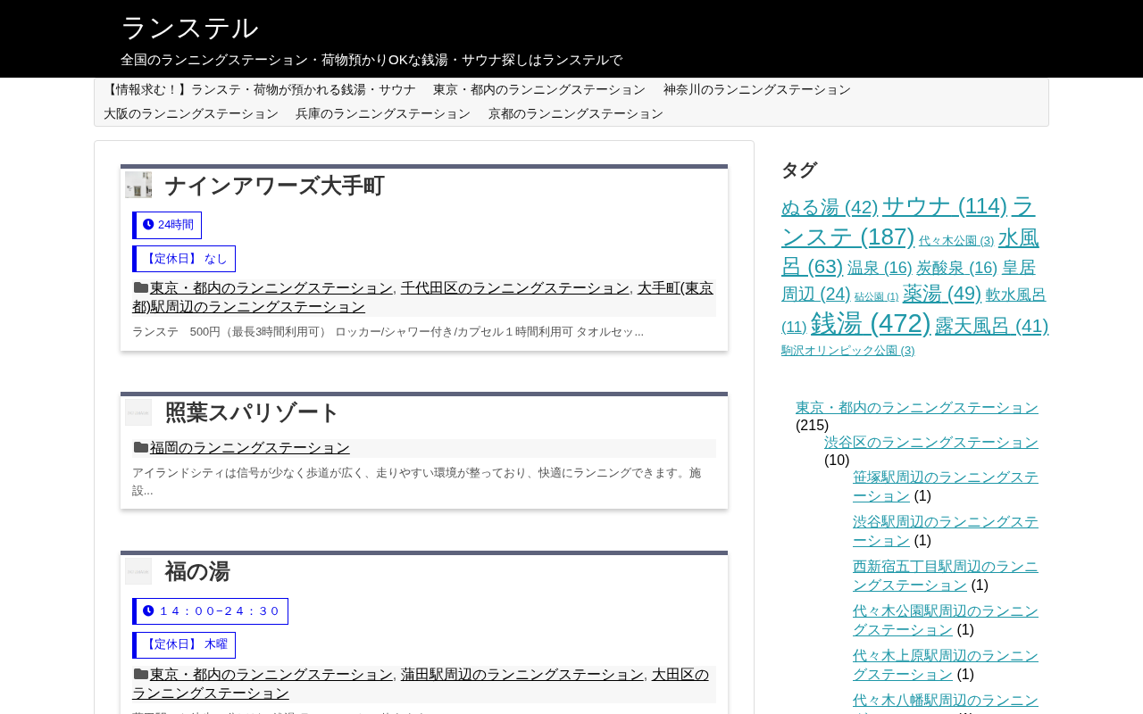Open 福岡のランニングステーション category link
The height and width of the screenshot is (714, 1143).
click(x=250, y=448)
